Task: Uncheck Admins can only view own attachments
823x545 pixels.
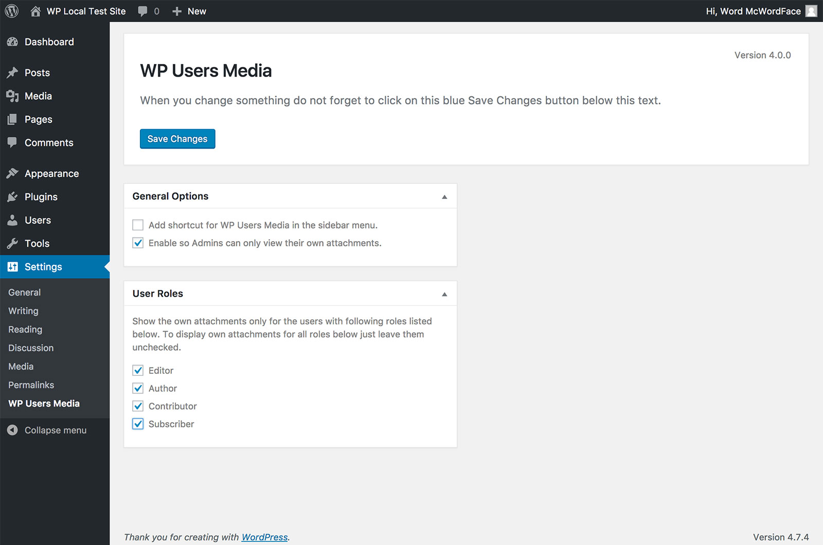Action: pyautogui.click(x=138, y=243)
